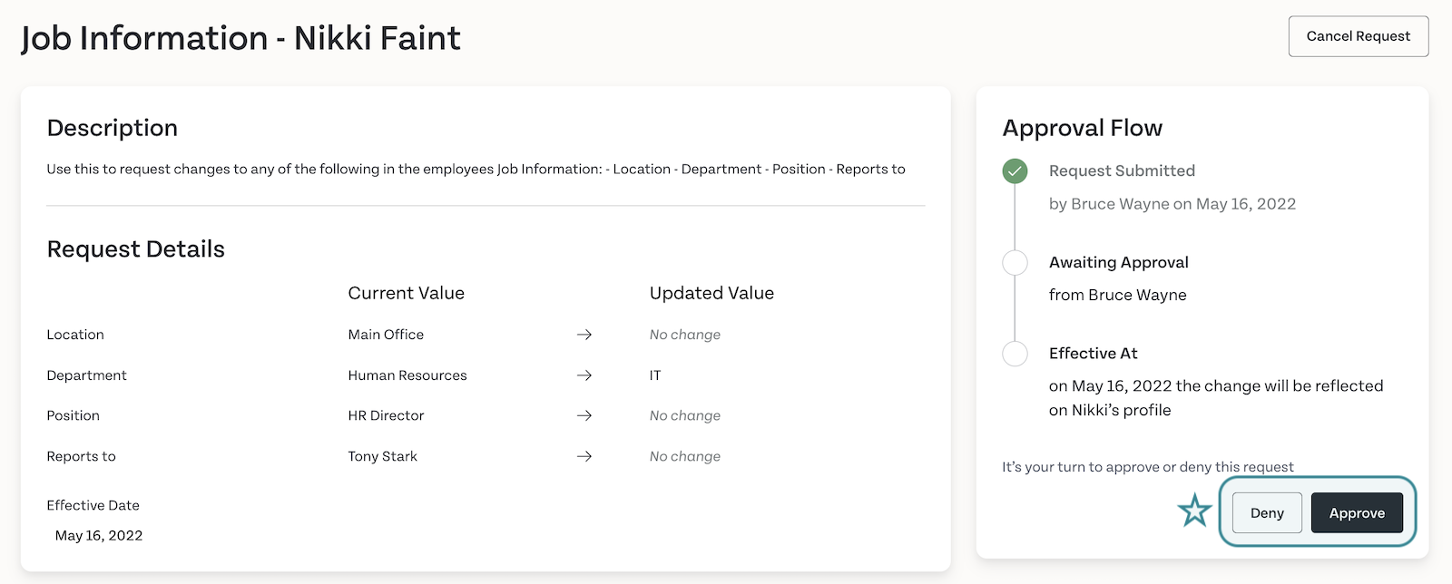The image size is (1452, 584).
Task: Cancel the request via Cancel Request button
Action: 1359,36
